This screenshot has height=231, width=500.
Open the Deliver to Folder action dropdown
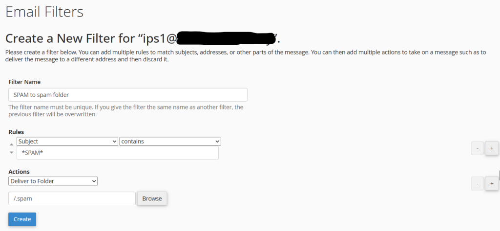pos(53,181)
